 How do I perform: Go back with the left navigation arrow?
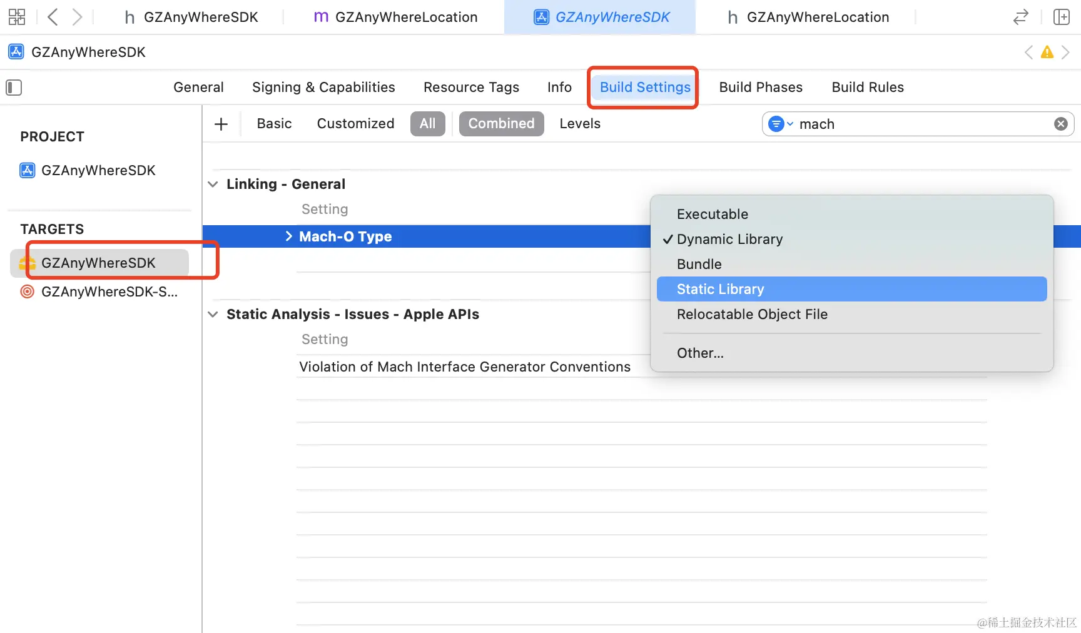tap(53, 17)
